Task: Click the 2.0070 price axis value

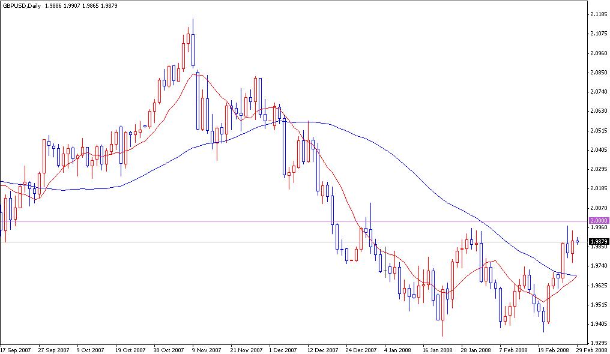Action: (x=599, y=208)
